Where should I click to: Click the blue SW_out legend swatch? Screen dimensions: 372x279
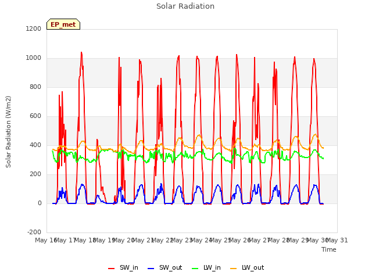click(151, 269)
